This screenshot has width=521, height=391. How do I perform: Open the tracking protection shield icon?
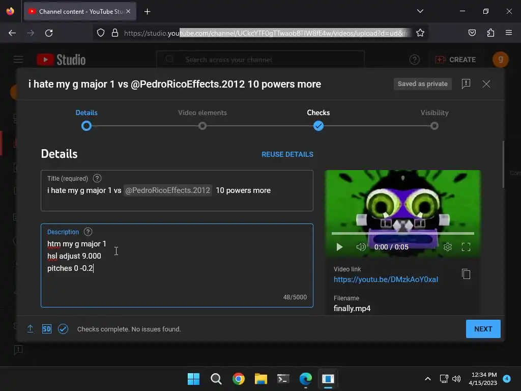[x=101, y=33]
